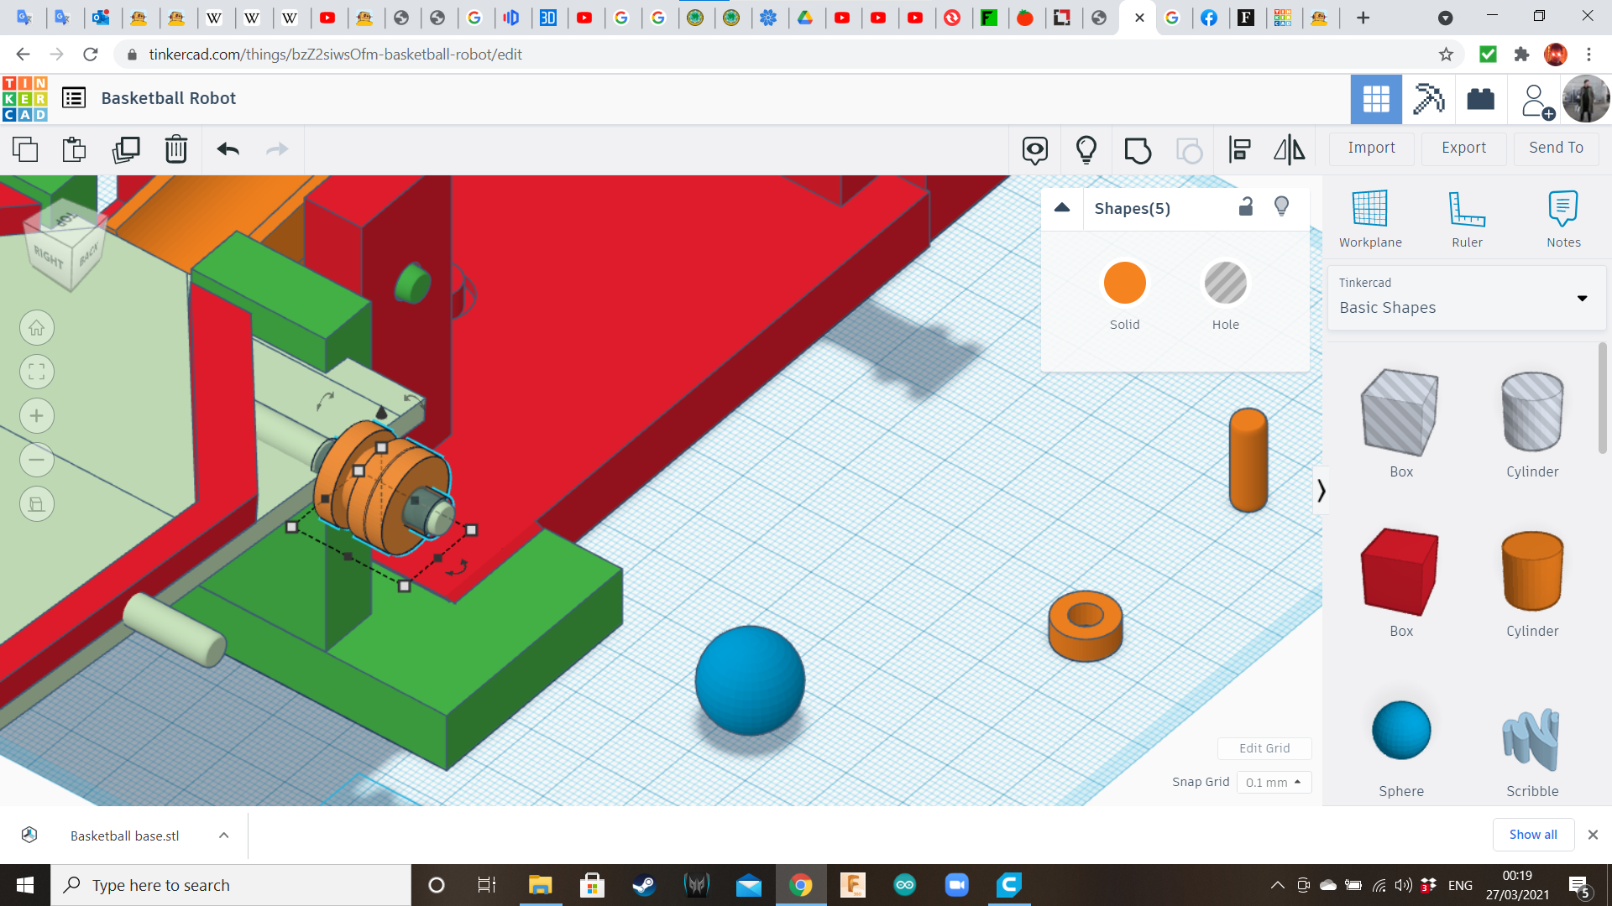
Task: Click the Edit Grid button
Action: (1264, 747)
